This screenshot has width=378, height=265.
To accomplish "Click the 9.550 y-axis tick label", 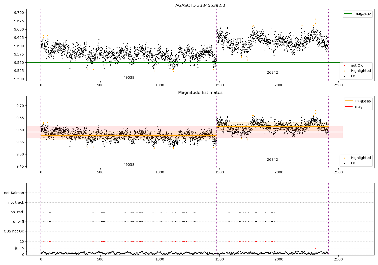I will coord(19,63).
